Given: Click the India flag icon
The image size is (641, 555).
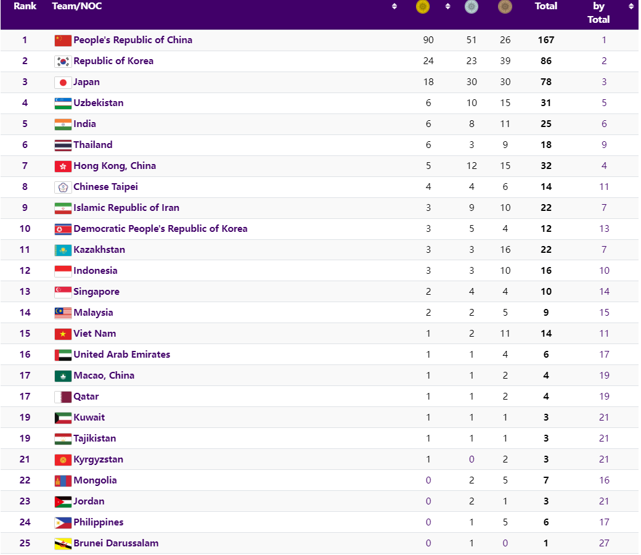Looking at the screenshot, I should click(63, 125).
